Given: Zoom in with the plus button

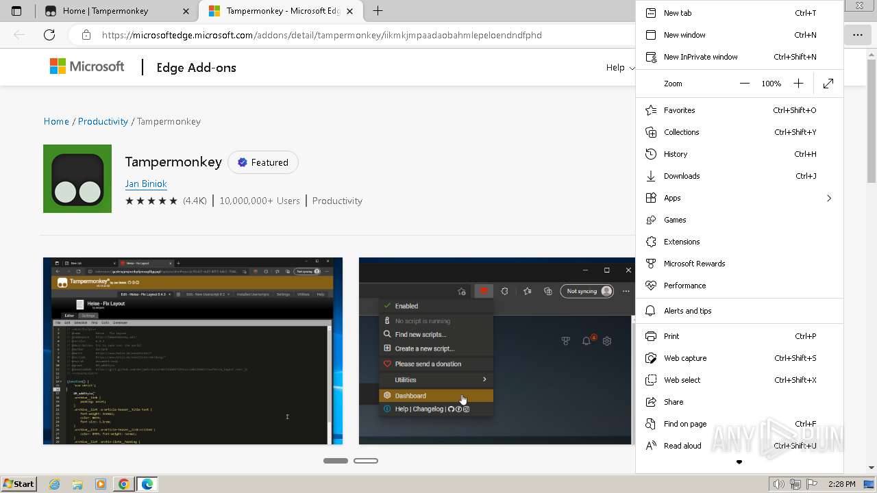Looking at the screenshot, I should tap(798, 84).
